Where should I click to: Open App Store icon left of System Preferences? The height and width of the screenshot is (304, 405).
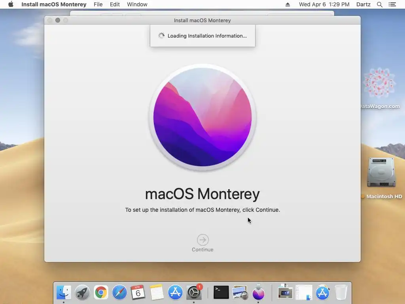point(175,293)
